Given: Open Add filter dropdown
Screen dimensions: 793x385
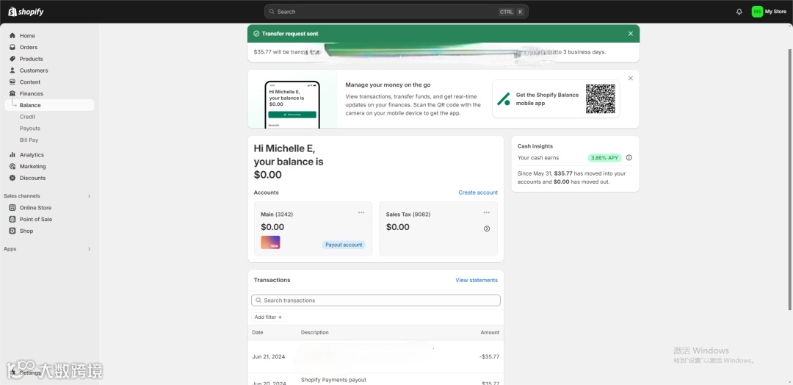Looking at the screenshot, I should coord(269,317).
